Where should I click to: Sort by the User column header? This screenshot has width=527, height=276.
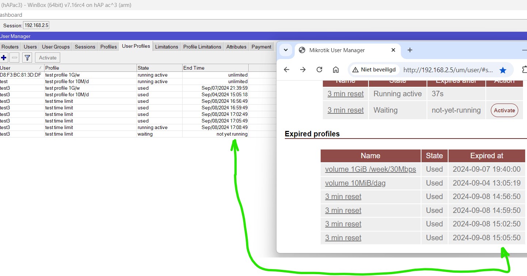pos(22,68)
